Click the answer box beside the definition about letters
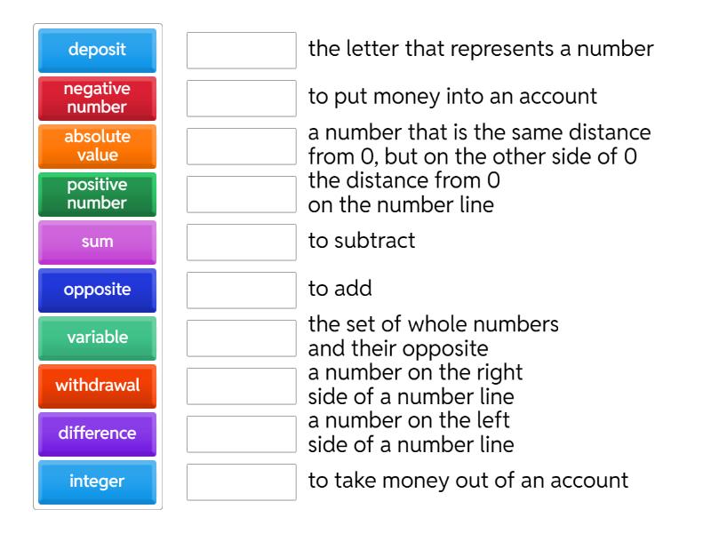 (x=242, y=51)
